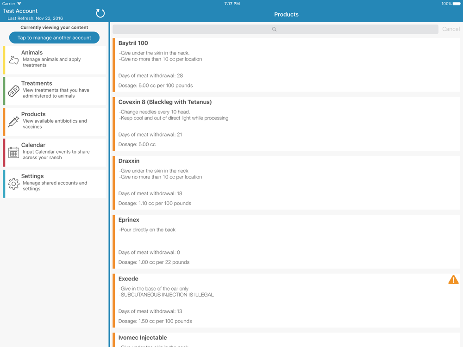
Task: Click 'Days of meat withdrawal: 13'
Action: pos(150,311)
